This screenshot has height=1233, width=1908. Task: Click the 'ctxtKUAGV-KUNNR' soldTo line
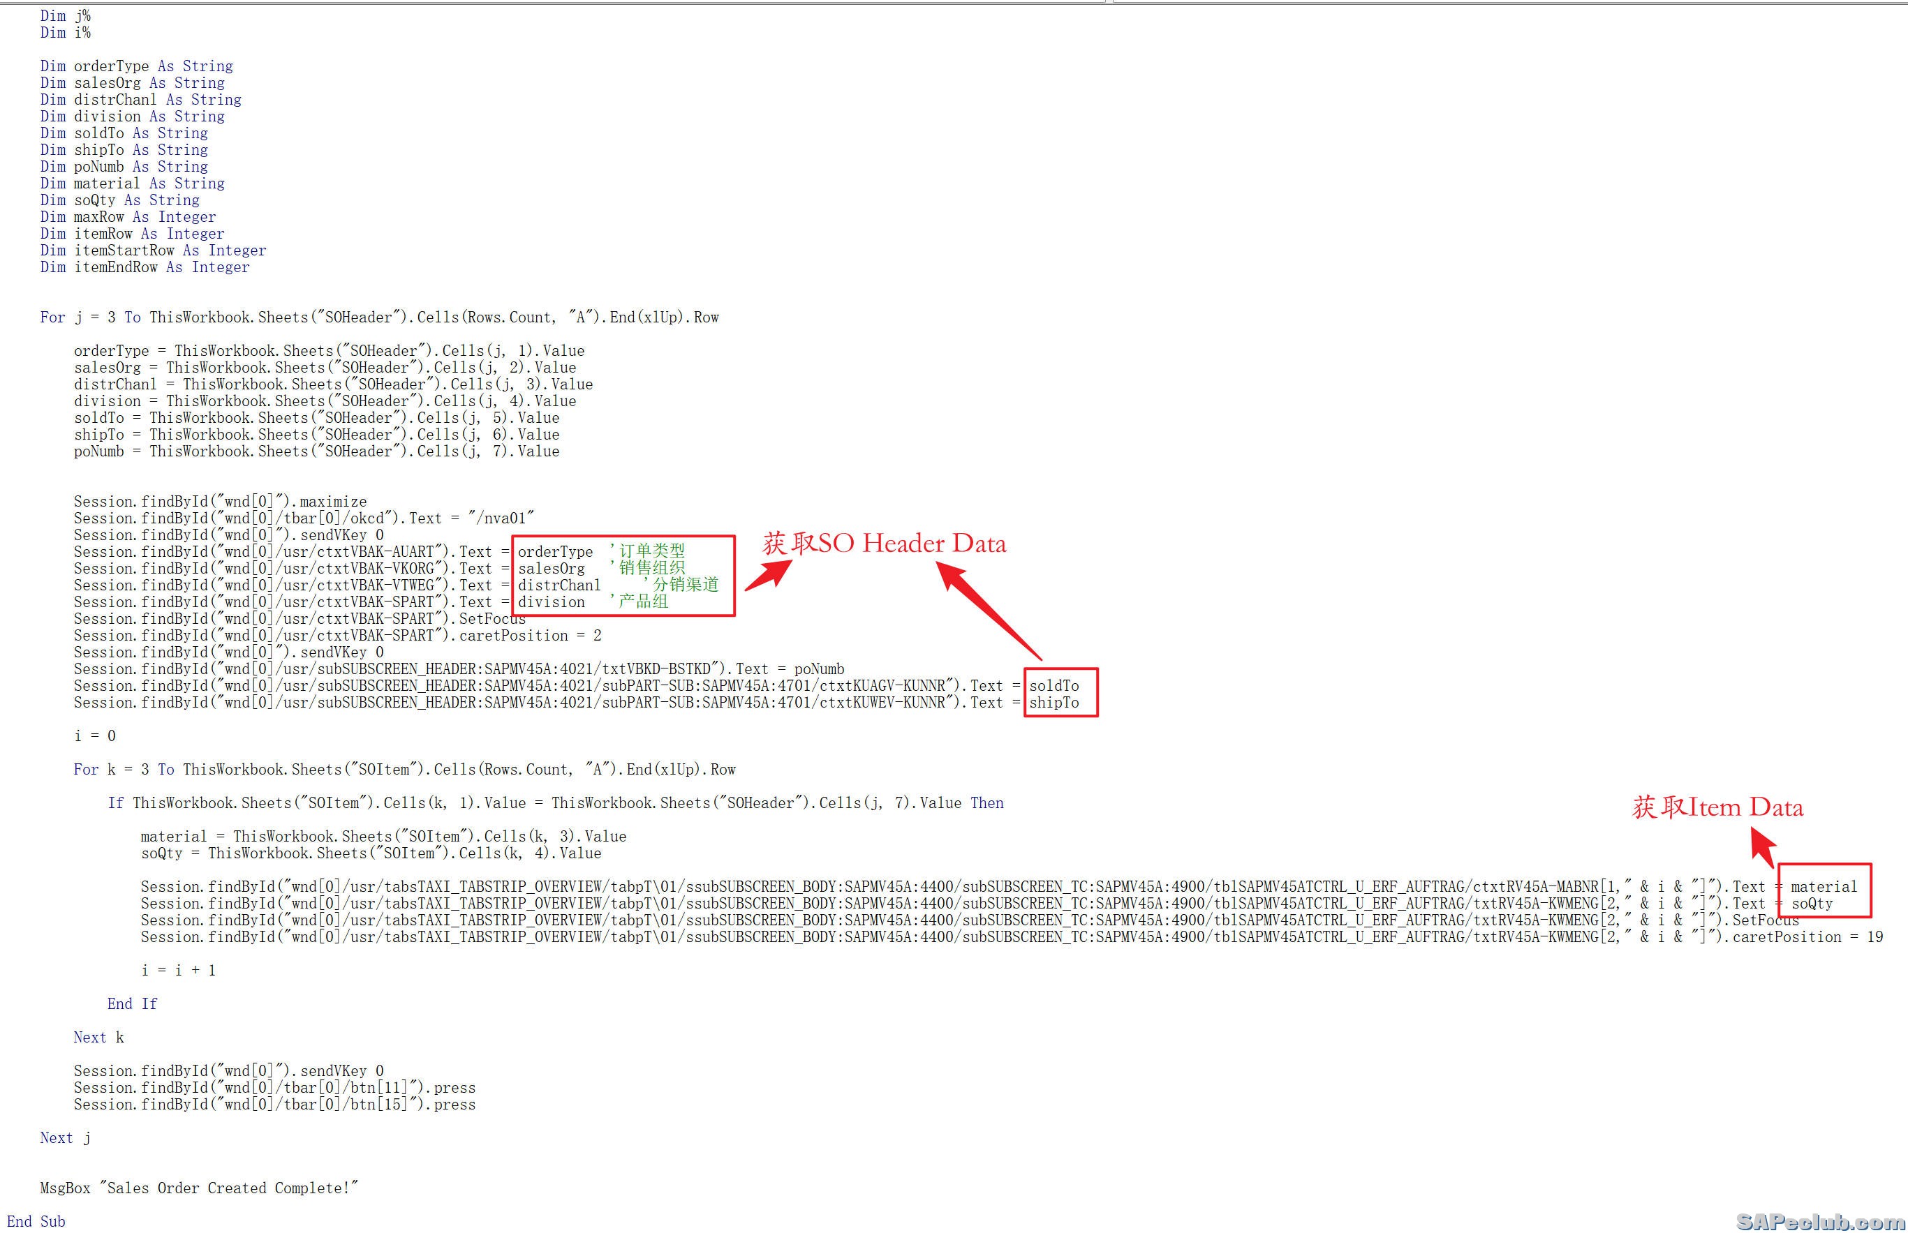point(577,687)
